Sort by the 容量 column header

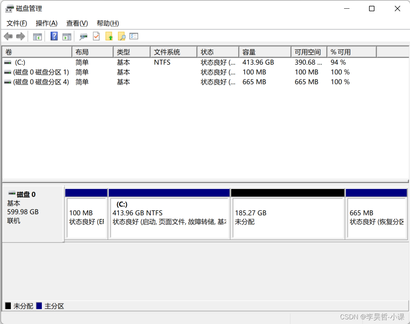[265, 52]
